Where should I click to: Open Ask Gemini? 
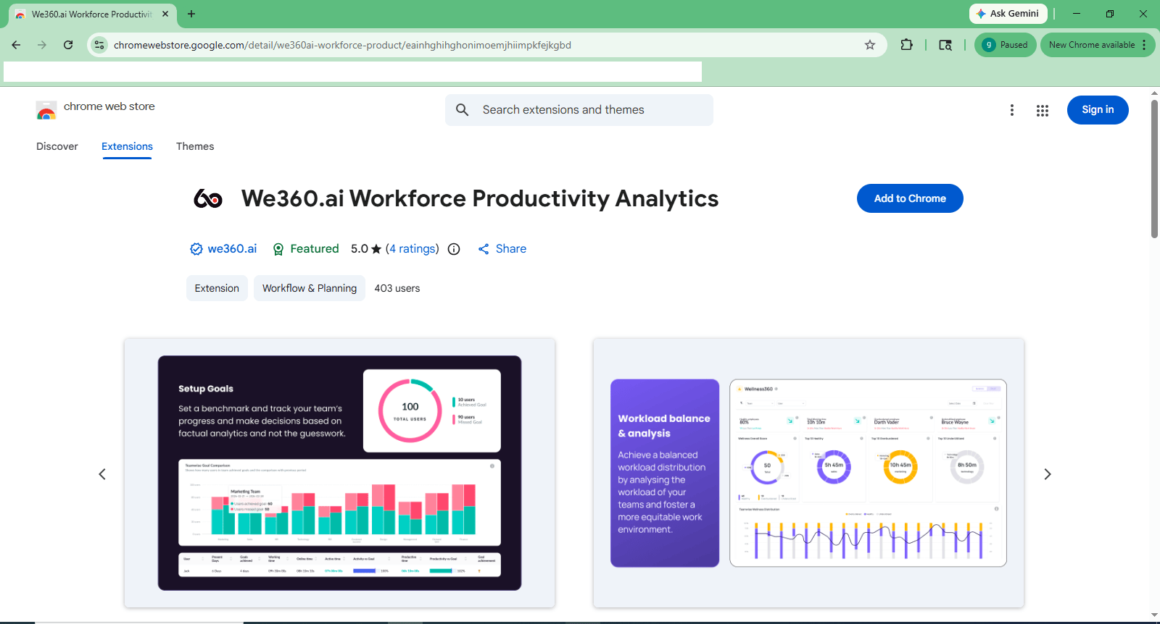coord(1008,14)
